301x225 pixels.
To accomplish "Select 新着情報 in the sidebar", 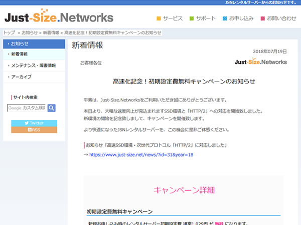I will coord(34,54).
